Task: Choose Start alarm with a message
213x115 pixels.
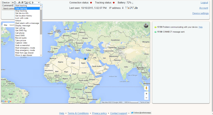Action: (27, 23)
